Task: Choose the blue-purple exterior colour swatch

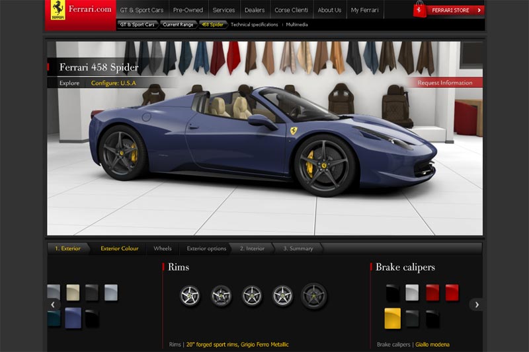Action: [x=73, y=318]
